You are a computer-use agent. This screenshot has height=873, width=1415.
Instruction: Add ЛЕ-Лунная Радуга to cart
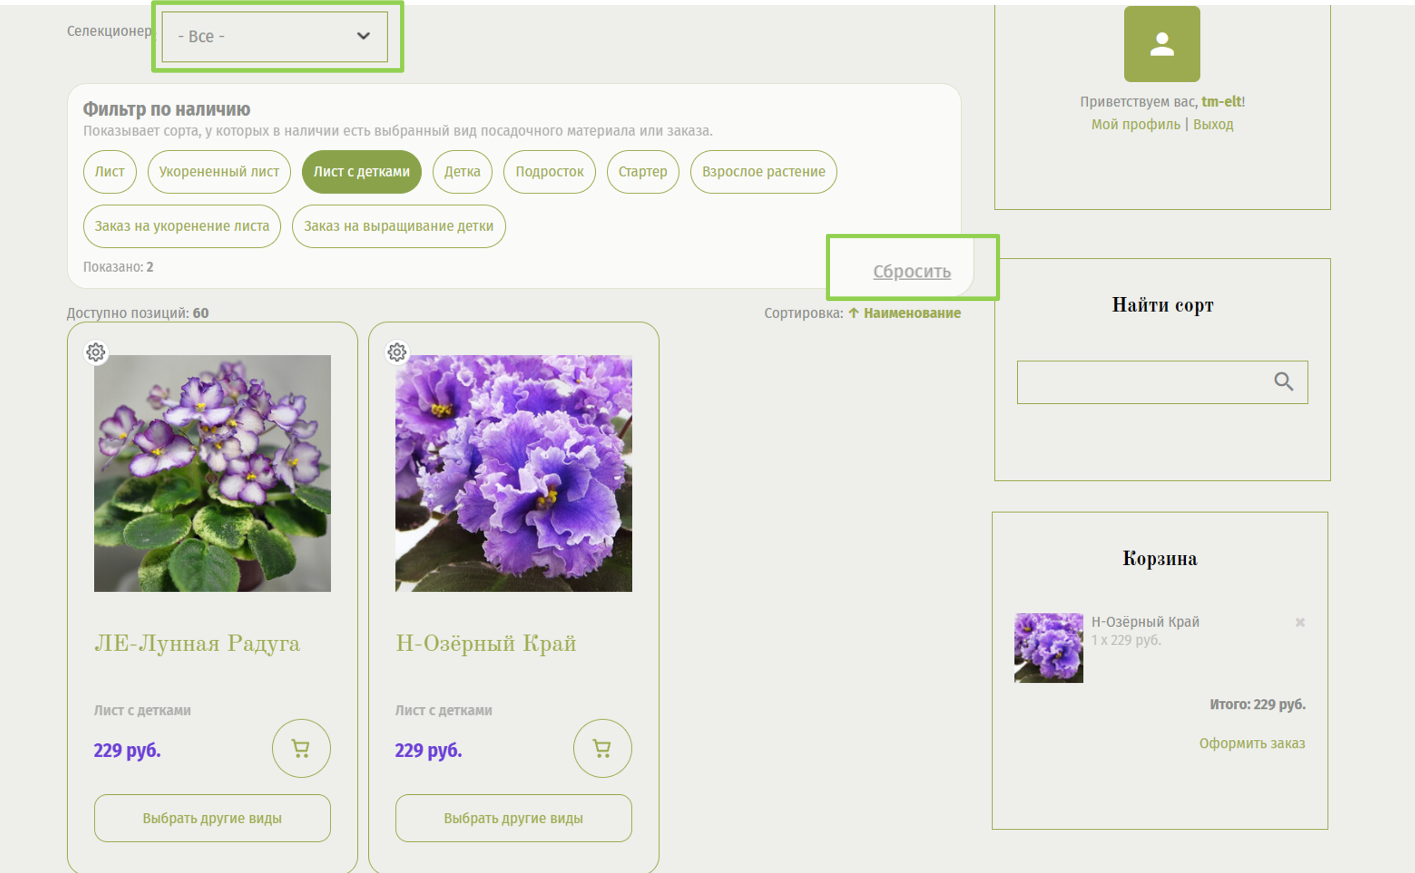tap(301, 748)
